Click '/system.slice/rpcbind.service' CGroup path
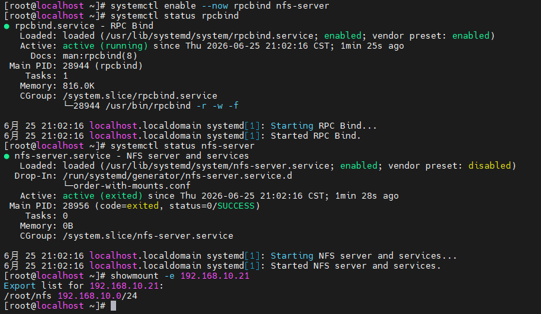 point(140,96)
